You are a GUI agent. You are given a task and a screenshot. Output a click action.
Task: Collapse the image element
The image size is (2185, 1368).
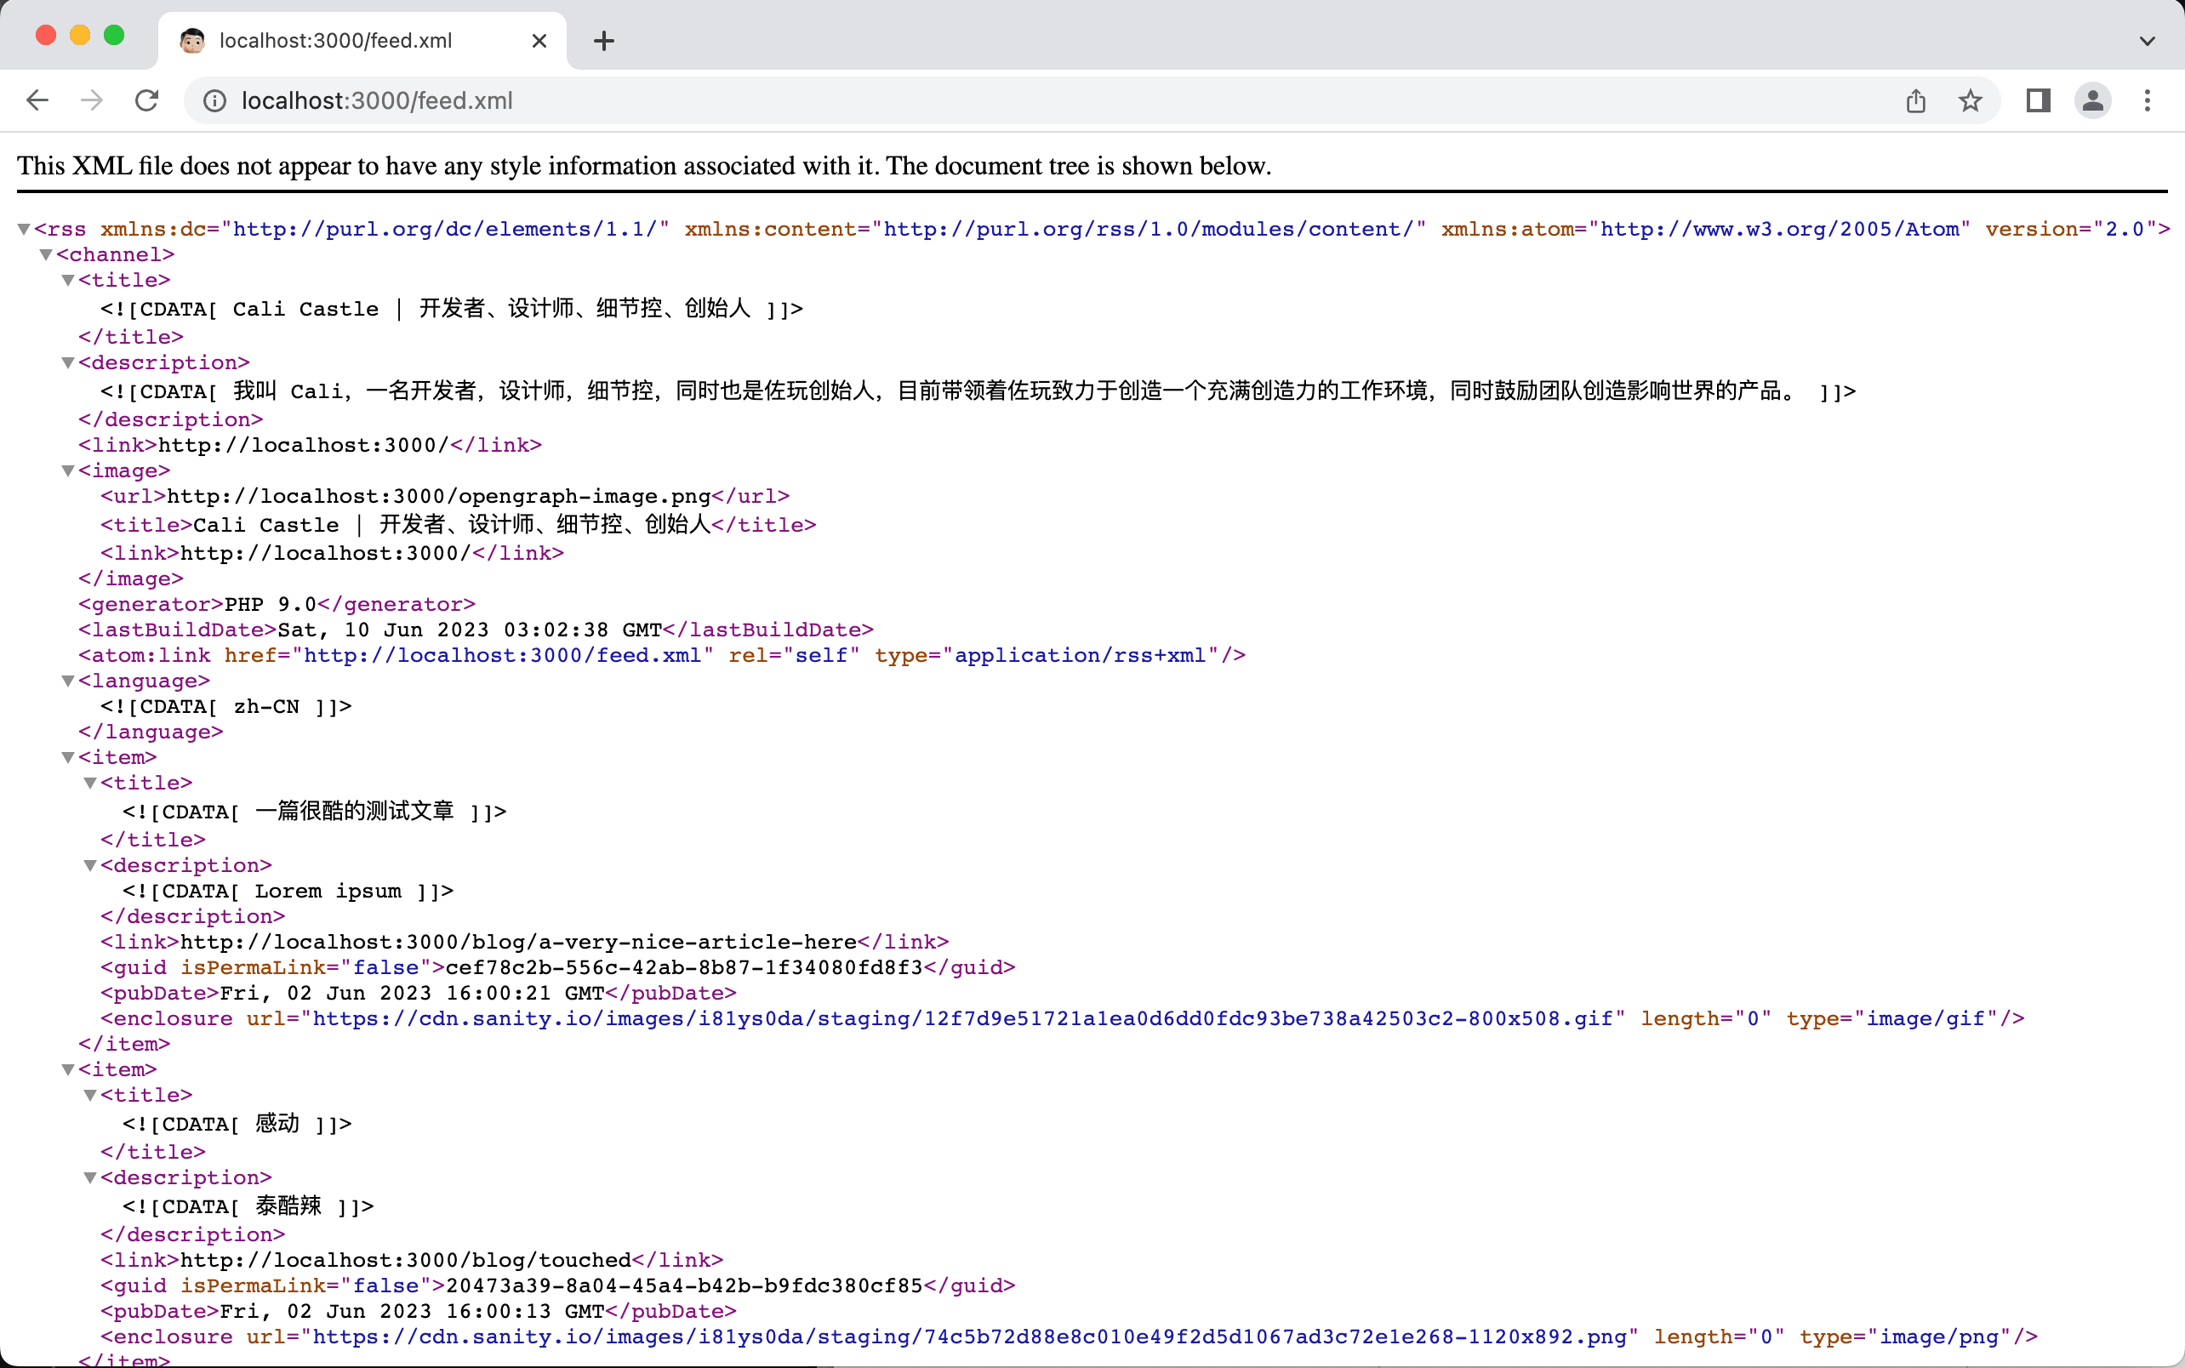click(68, 470)
